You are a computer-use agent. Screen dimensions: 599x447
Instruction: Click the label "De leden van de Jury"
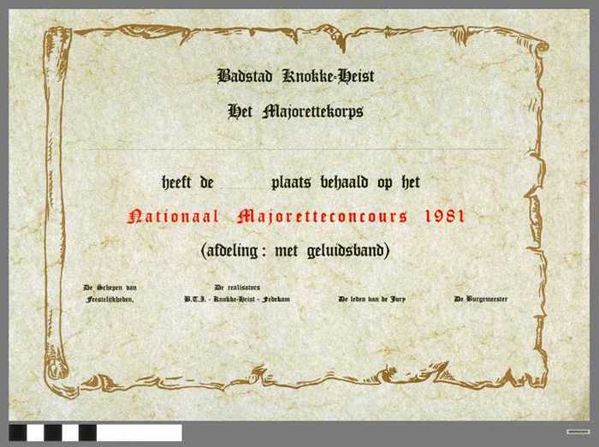coord(371,299)
